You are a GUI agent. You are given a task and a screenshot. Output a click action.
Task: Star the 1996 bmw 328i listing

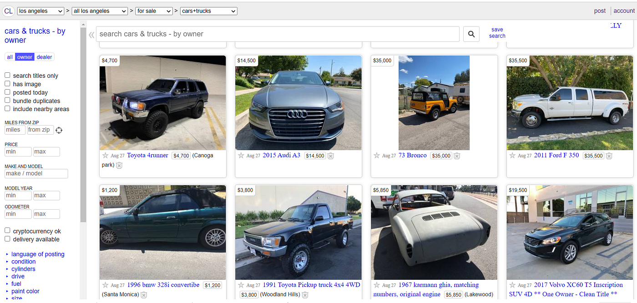105,285
